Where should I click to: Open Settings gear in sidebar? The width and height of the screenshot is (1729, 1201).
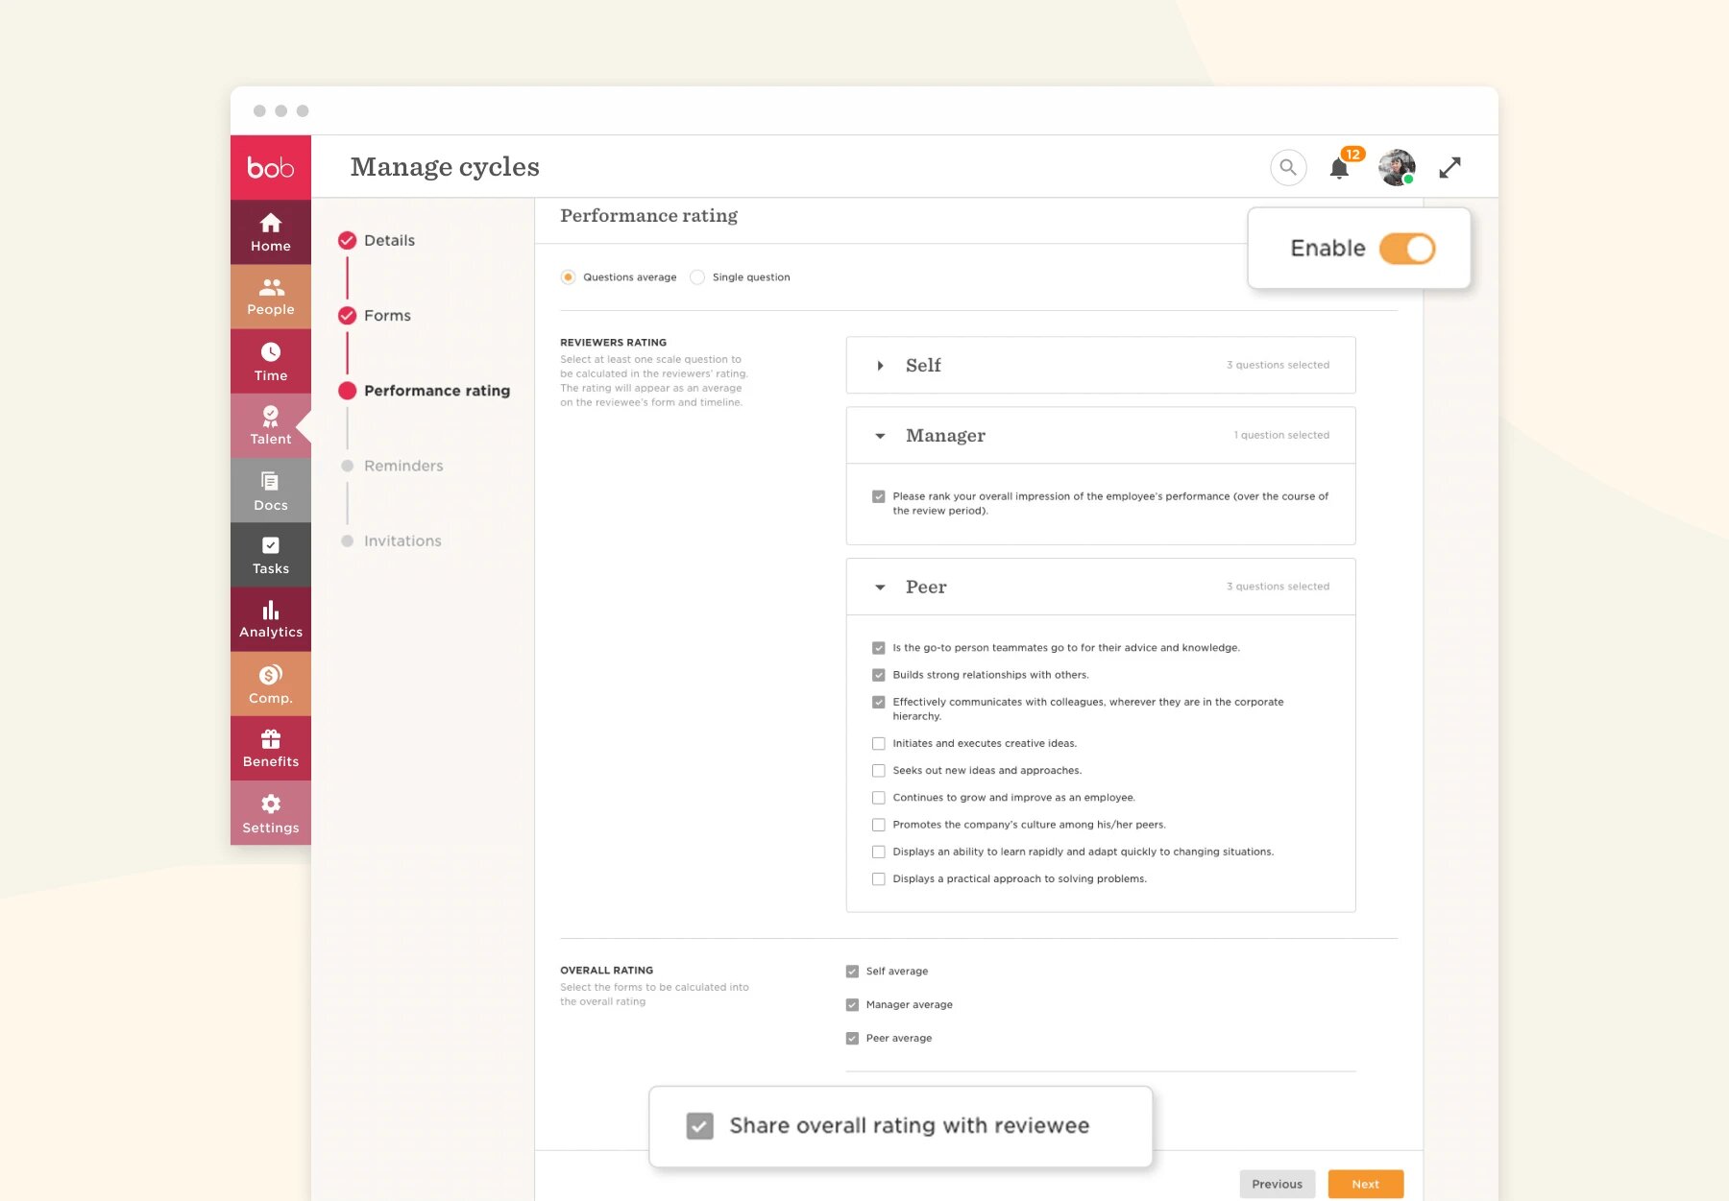[x=271, y=813]
